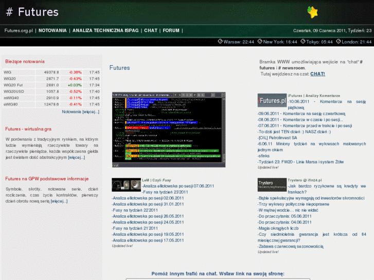Select the WIG20USD quotes row
Image resolution: width=374 pixels, height=280 pixels.
coord(52,91)
